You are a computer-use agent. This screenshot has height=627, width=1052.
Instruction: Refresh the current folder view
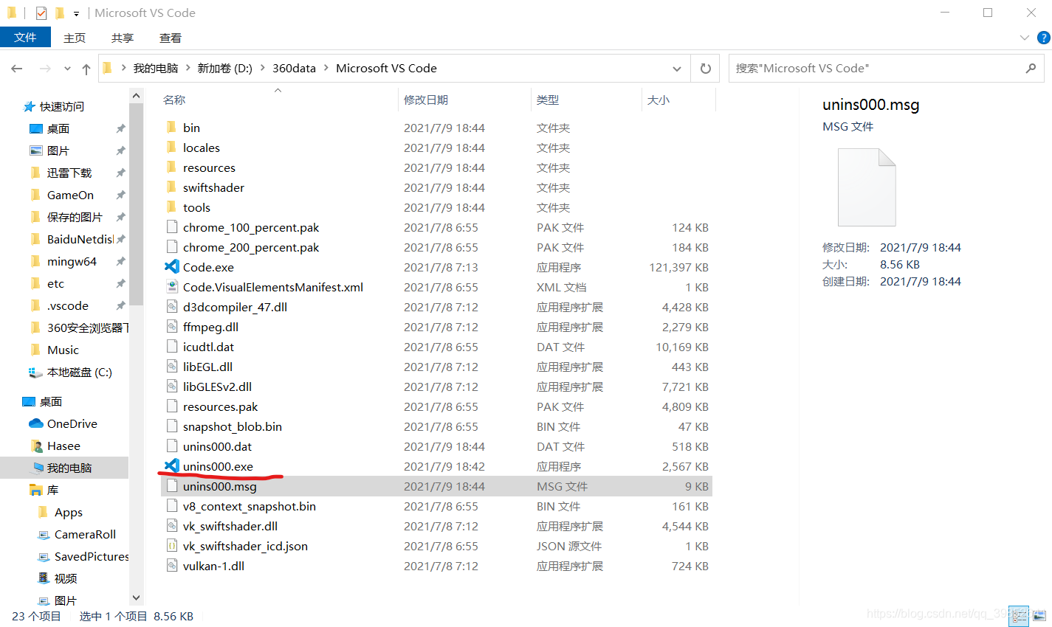click(x=705, y=69)
